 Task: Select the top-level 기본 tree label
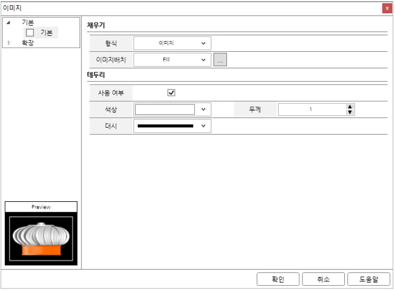pyautogui.click(x=27, y=23)
